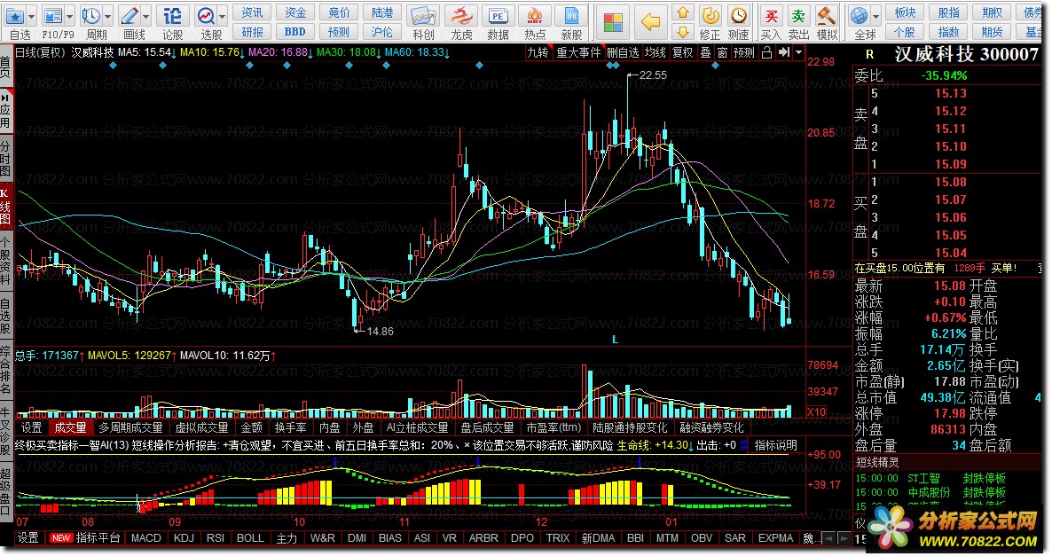1052x556 pixels.
Task: Click the 竞价 auction button
Action: tap(339, 12)
